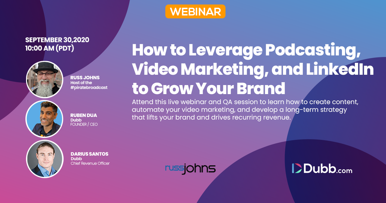Click headline line 'Video Marketing, and LinkedIn'
The image size is (386, 203).
pyautogui.click(x=253, y=69)
